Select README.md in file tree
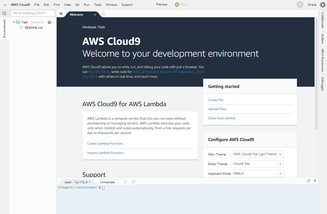Viewport: 327px width, 214px height. click(x=34, y=28)
